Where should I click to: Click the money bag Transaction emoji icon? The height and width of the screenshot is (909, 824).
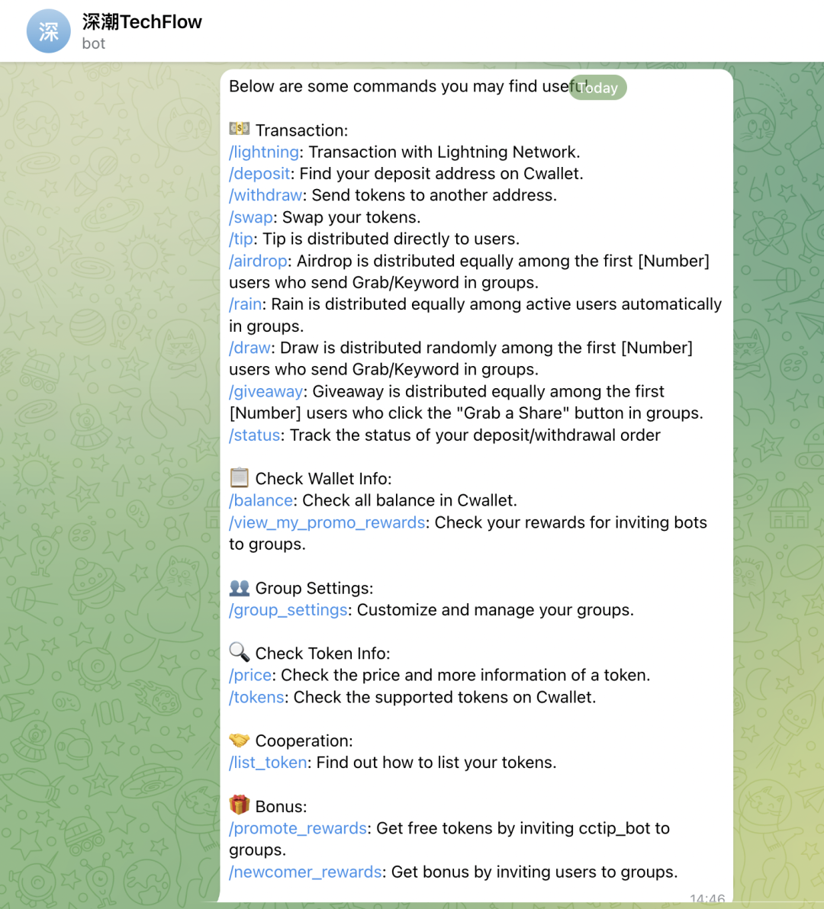237,130
